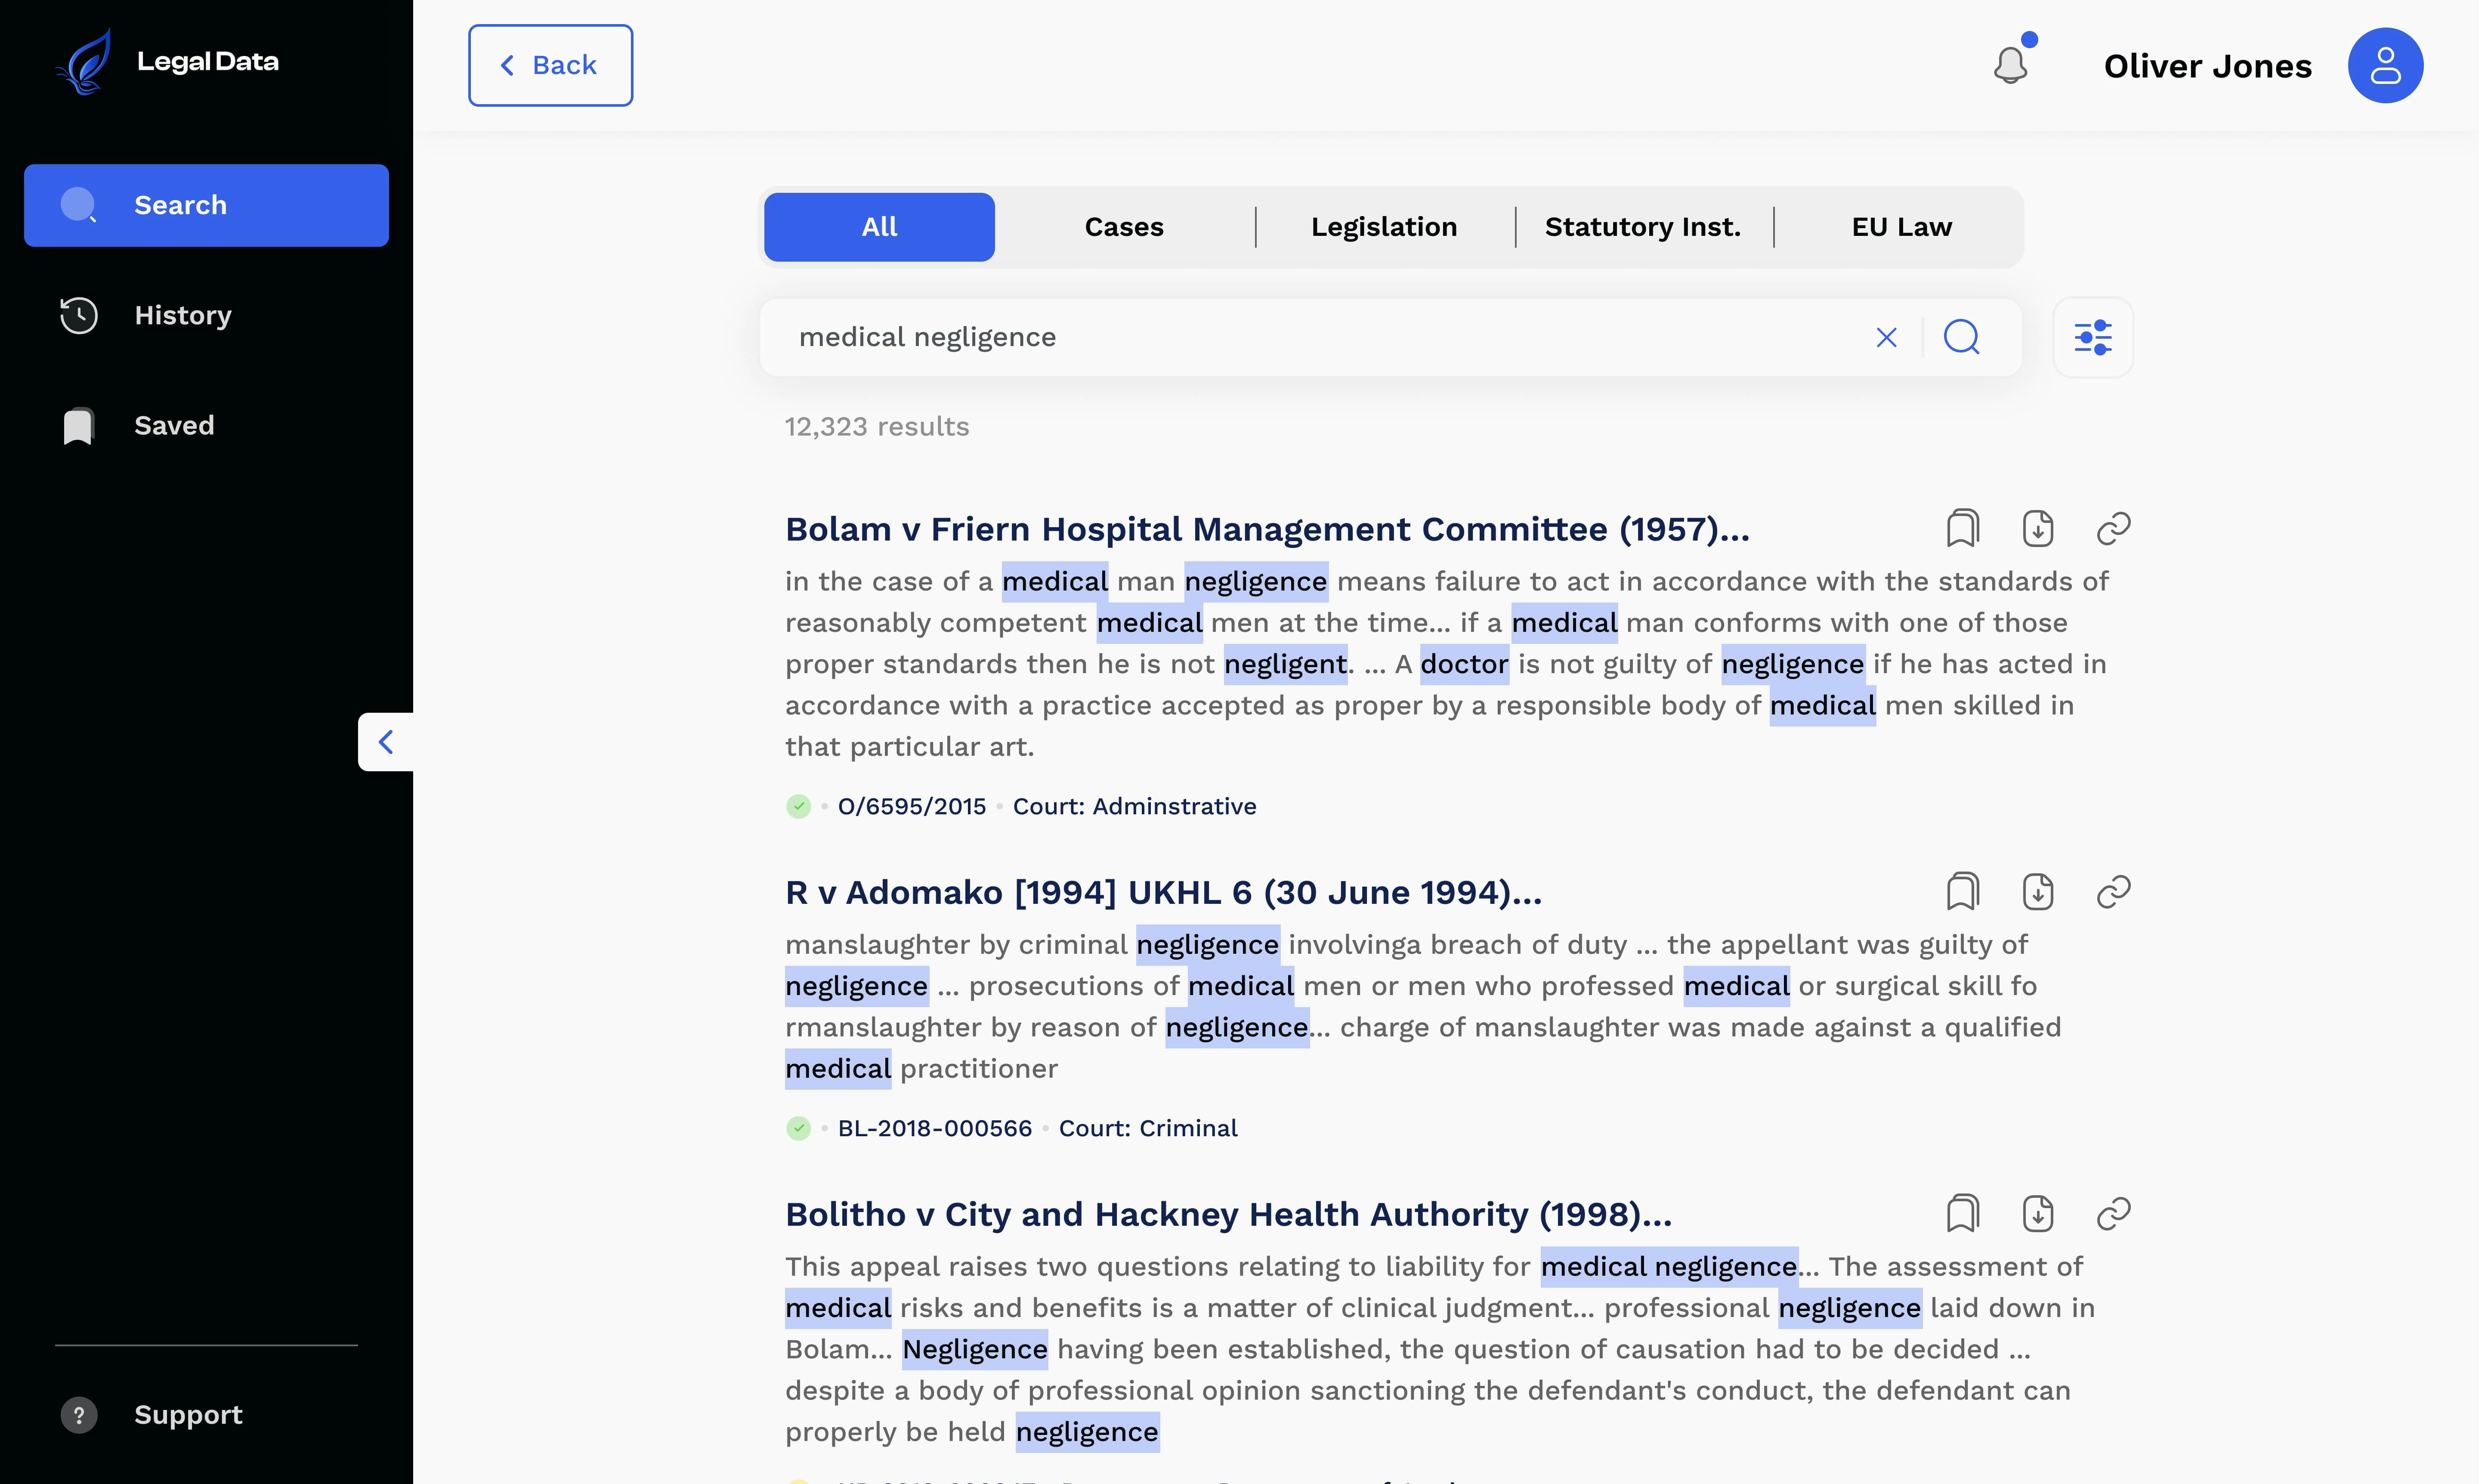Open notifications bell
Viewport: 2479px width, 1484px height.
coord(2010,65)
